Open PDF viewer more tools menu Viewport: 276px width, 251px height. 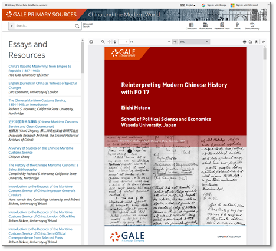(264, 42)
